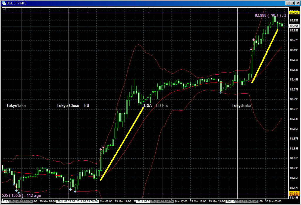Image resolution: width=301 pixels, height=205 pixels.
Task: Open the USDJPY chart window system menu icon
Action: pyautogui.click(x=3, y=3)
